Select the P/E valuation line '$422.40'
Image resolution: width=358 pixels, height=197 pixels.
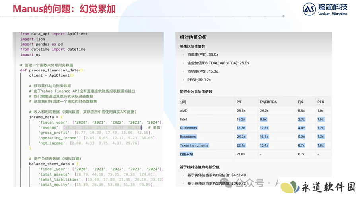point(217,175)
